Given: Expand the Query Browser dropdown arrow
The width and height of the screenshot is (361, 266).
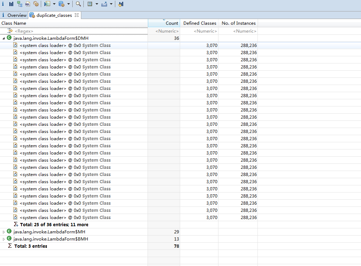Looking at the screenshot, I should (x=68, y=4).
